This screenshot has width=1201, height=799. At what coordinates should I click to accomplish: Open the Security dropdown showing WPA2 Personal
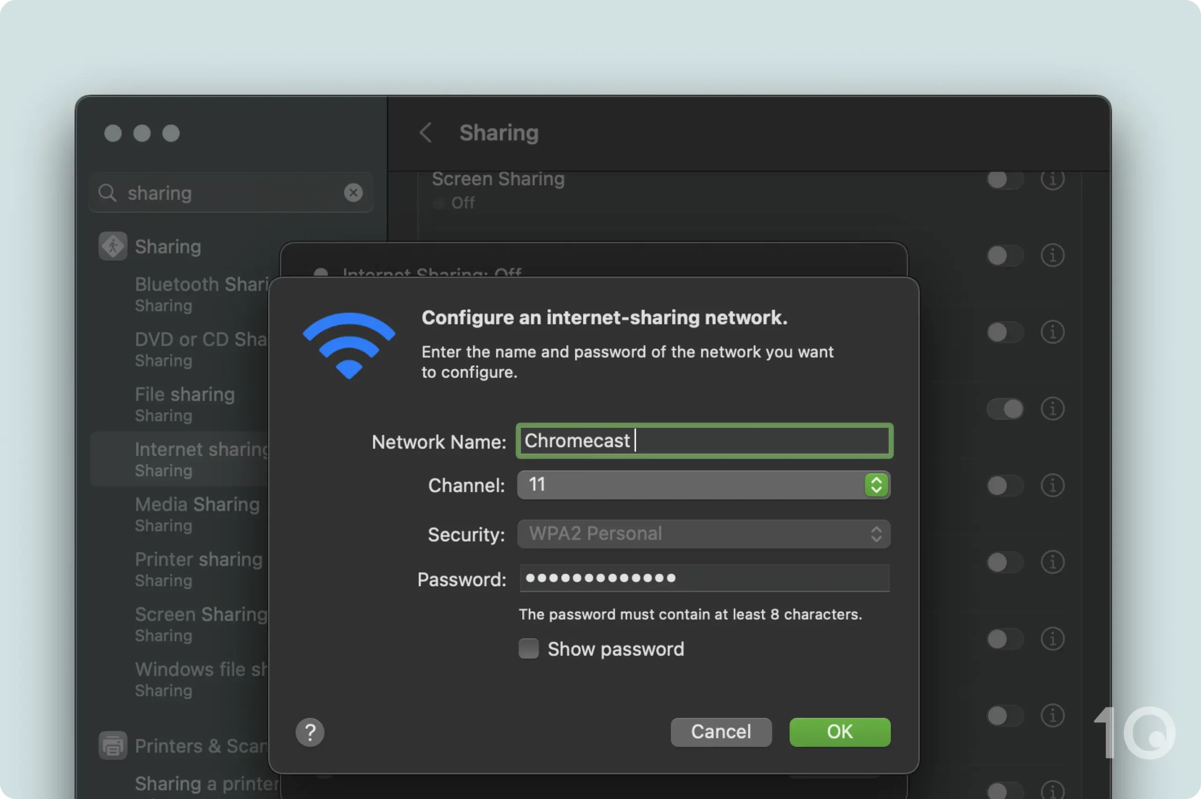click(x=703, y=534)
